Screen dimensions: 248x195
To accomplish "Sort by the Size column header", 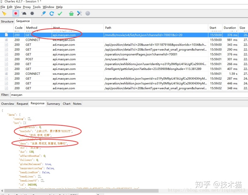I will (x=242, y=28).
